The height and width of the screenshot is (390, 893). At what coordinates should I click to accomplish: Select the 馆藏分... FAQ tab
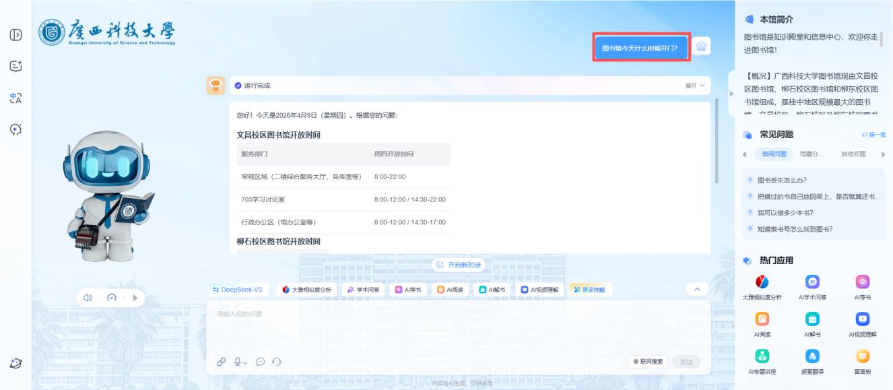click(812, 154)
